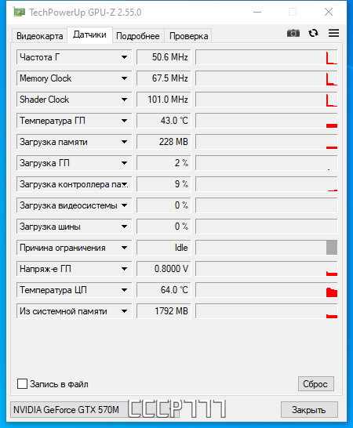The height and width of the screenshot is (428, 353).
Task: Open the Shader Clock dropdown arrow
Action: tap(124, 100)
